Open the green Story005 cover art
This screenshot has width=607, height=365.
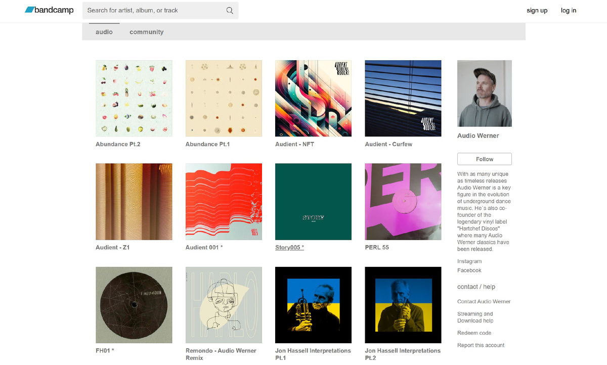tap(313, 202)
